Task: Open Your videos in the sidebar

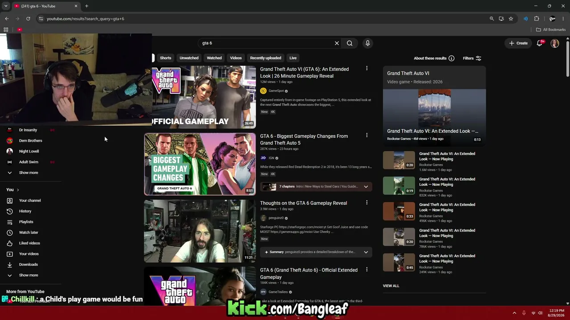Action: 29,254
